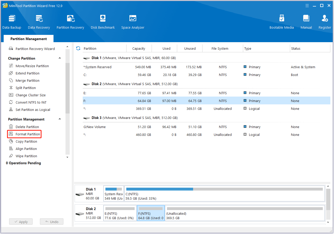Select the System Reserved partition row
The height and width of the screenshot is (234, 334).
coord(206,67)
